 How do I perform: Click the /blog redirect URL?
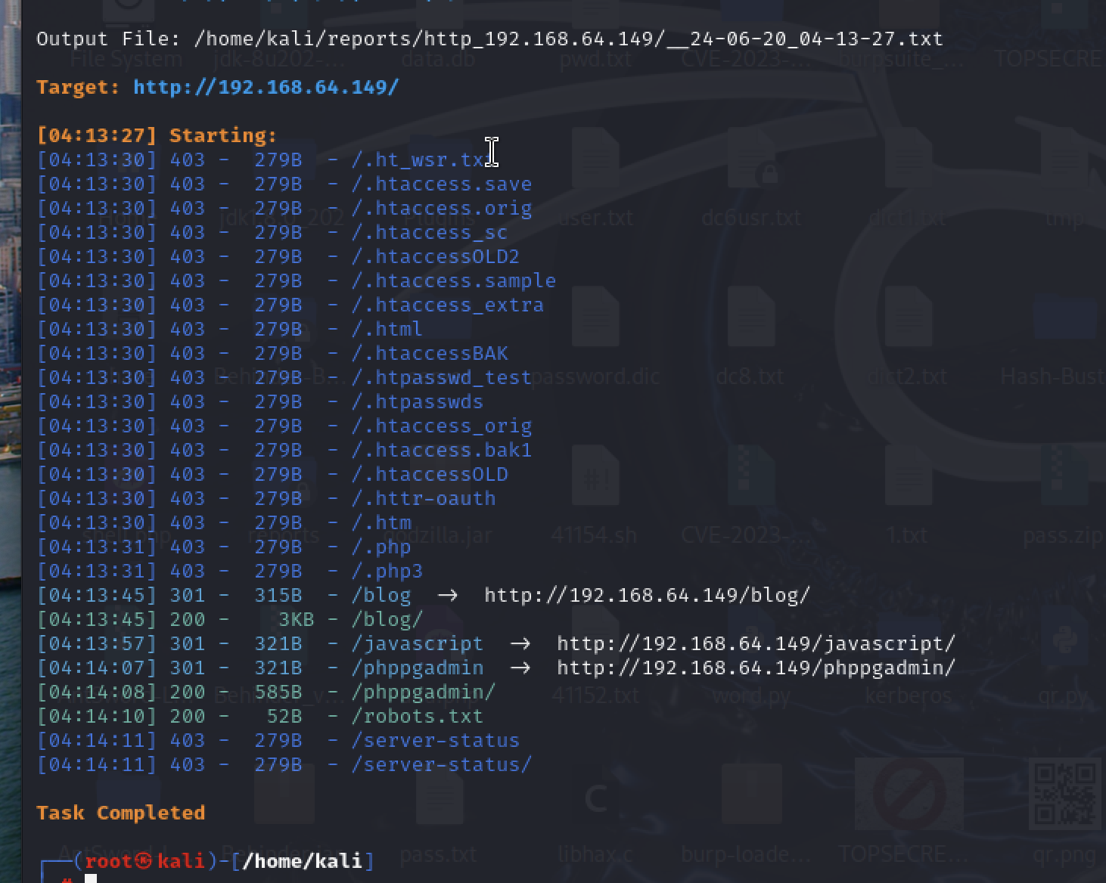[x=647, y=595]
